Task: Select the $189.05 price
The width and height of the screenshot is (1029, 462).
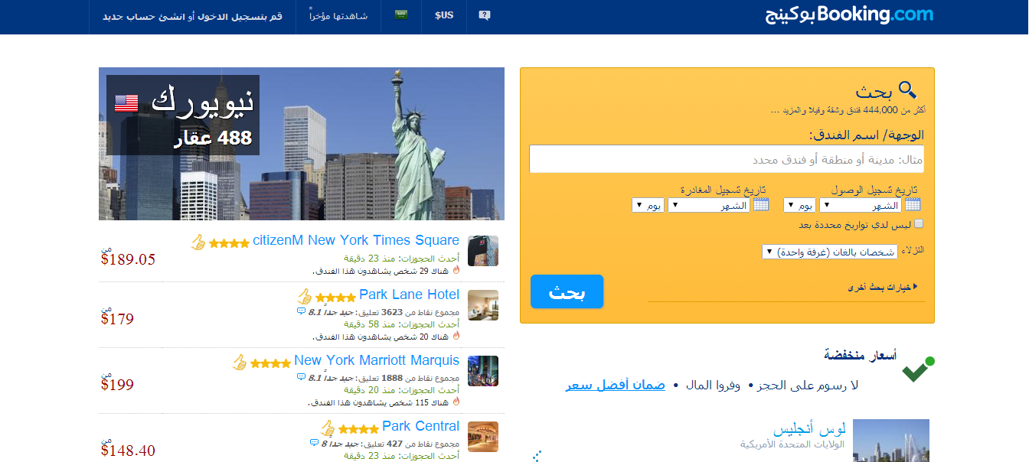Action: pos(128,259)
